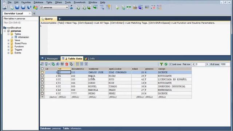
Task: Toggle the Limit rows checkbox
Action: pyautogui.click(x=170, y=64)
